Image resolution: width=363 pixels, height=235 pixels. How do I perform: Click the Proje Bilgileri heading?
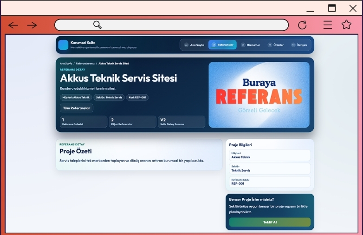click(240, 145)
